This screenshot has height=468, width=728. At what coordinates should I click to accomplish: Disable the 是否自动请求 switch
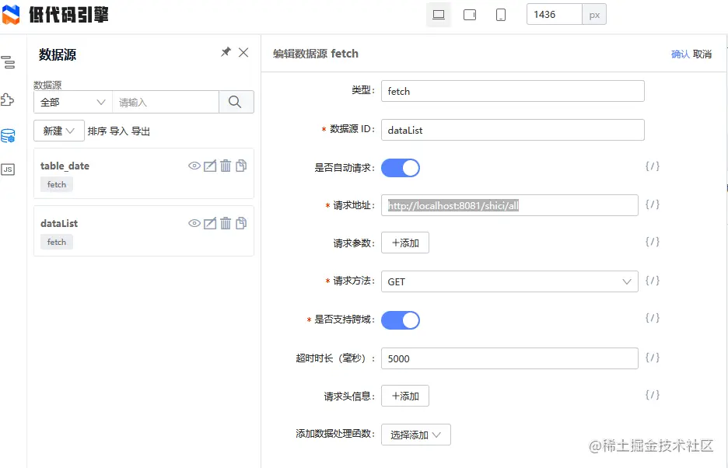pos(401,167)
